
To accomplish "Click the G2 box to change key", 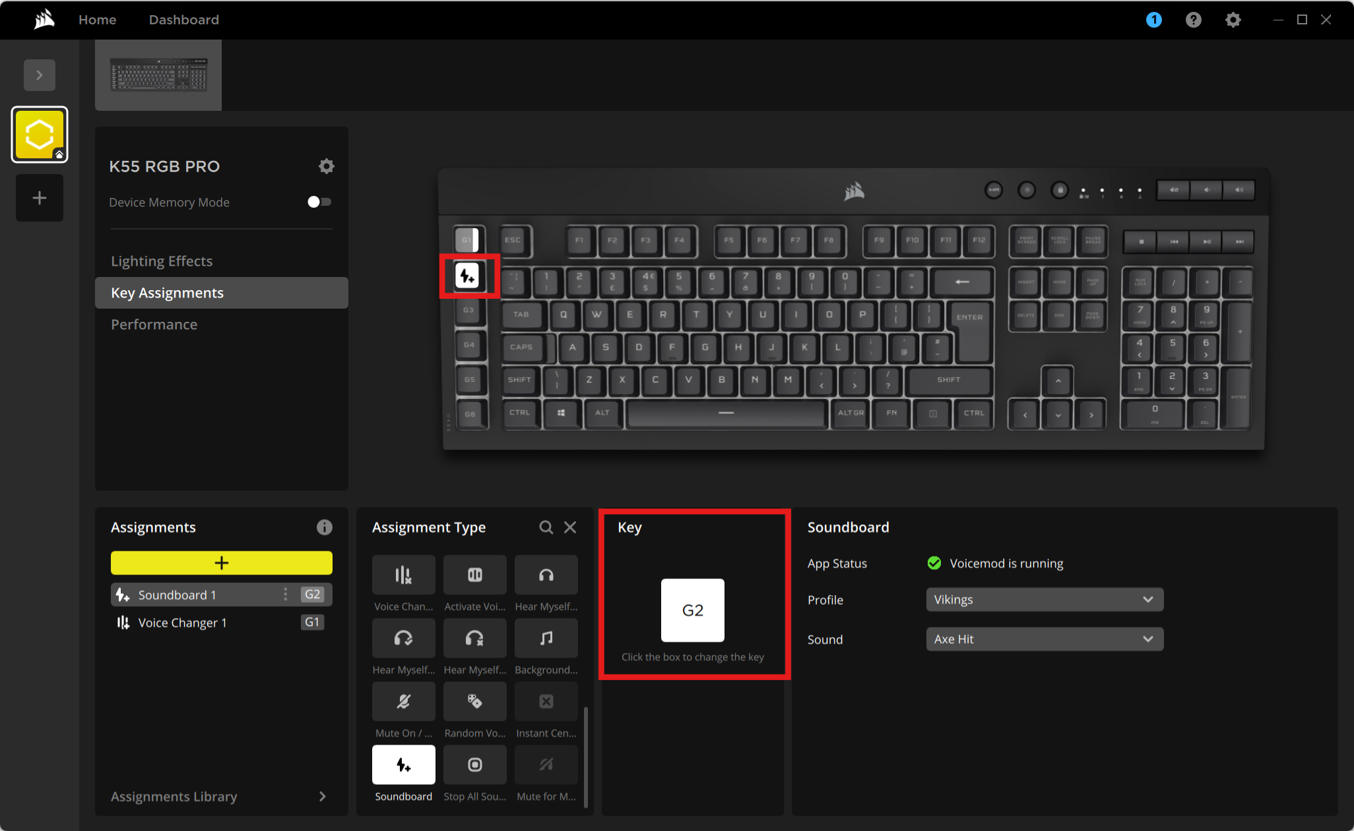I will coord(692,610).
